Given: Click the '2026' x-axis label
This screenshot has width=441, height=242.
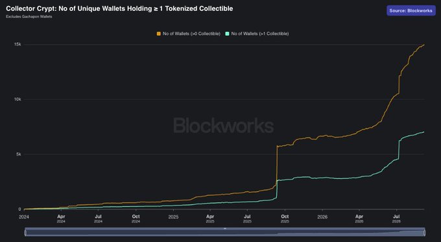Looking at the screenshot, I should click(322, 217).
